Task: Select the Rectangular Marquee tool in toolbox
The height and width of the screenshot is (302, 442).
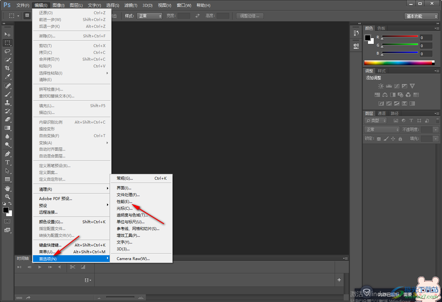Action: (7, 43)
